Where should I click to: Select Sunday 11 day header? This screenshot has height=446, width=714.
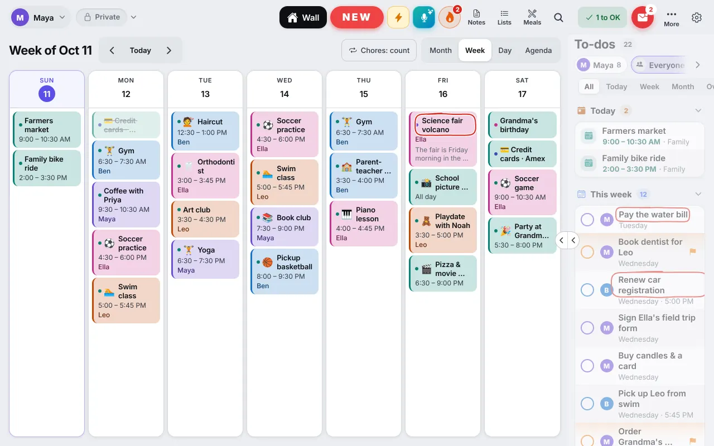47,89
